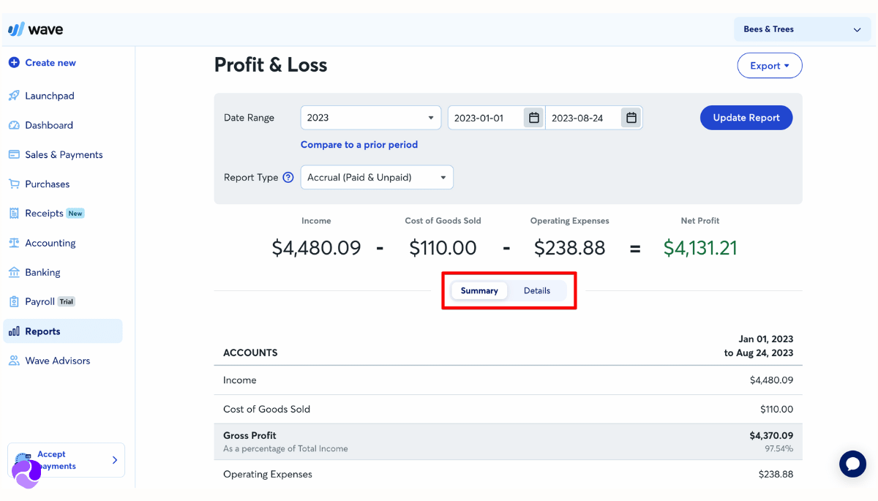This screenshot has height=501, width=878.
Task: Open Sales & Payments menu
Action: coord(64,154)
